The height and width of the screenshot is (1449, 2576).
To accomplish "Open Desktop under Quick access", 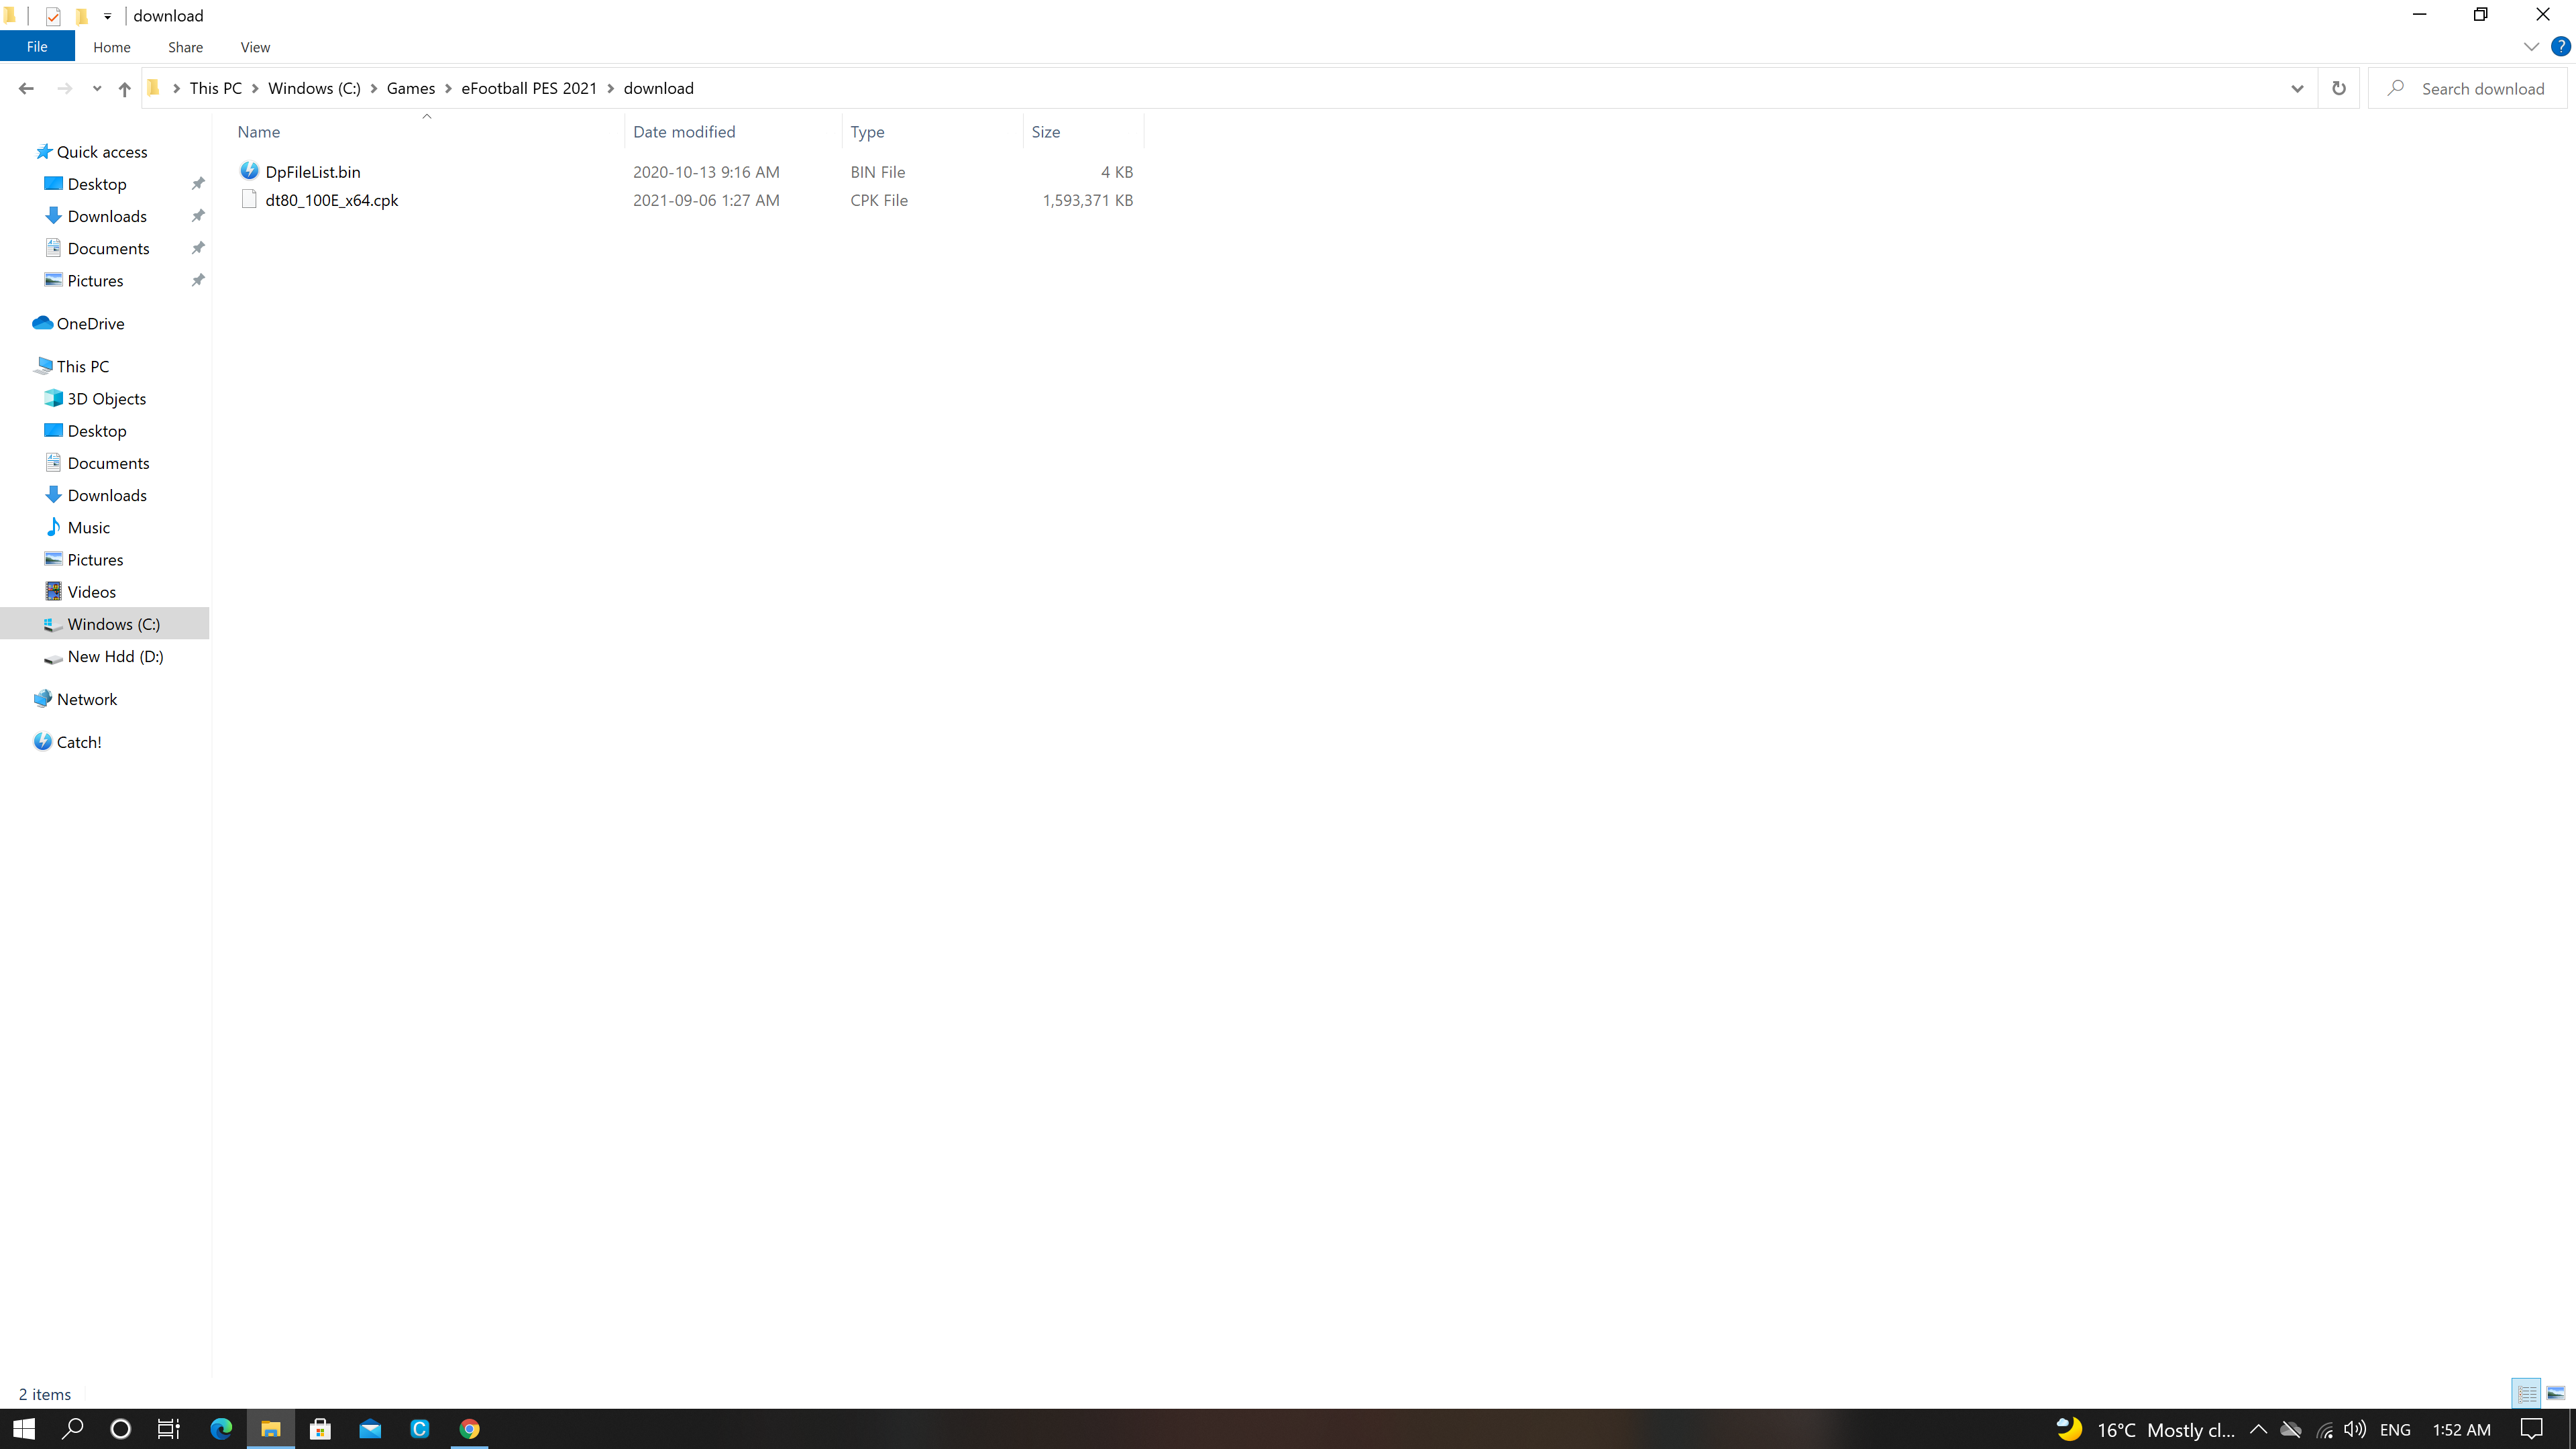I will coord(97,184).
